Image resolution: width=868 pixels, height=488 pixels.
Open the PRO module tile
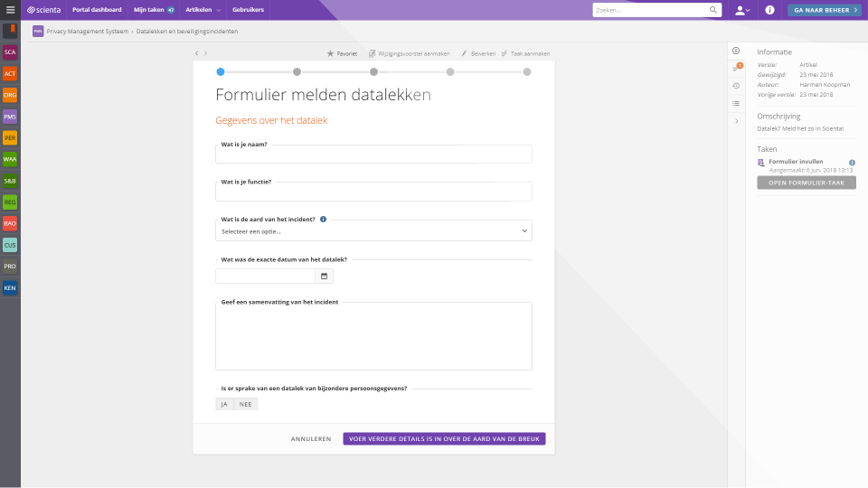coord(10,266)
